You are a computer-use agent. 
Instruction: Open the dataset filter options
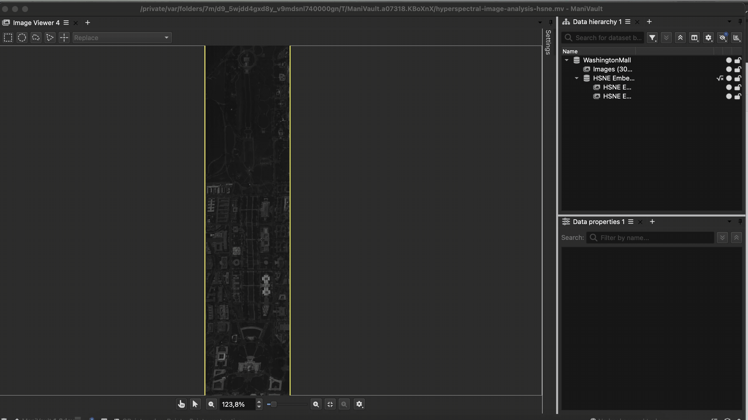(x=652, y=38)
